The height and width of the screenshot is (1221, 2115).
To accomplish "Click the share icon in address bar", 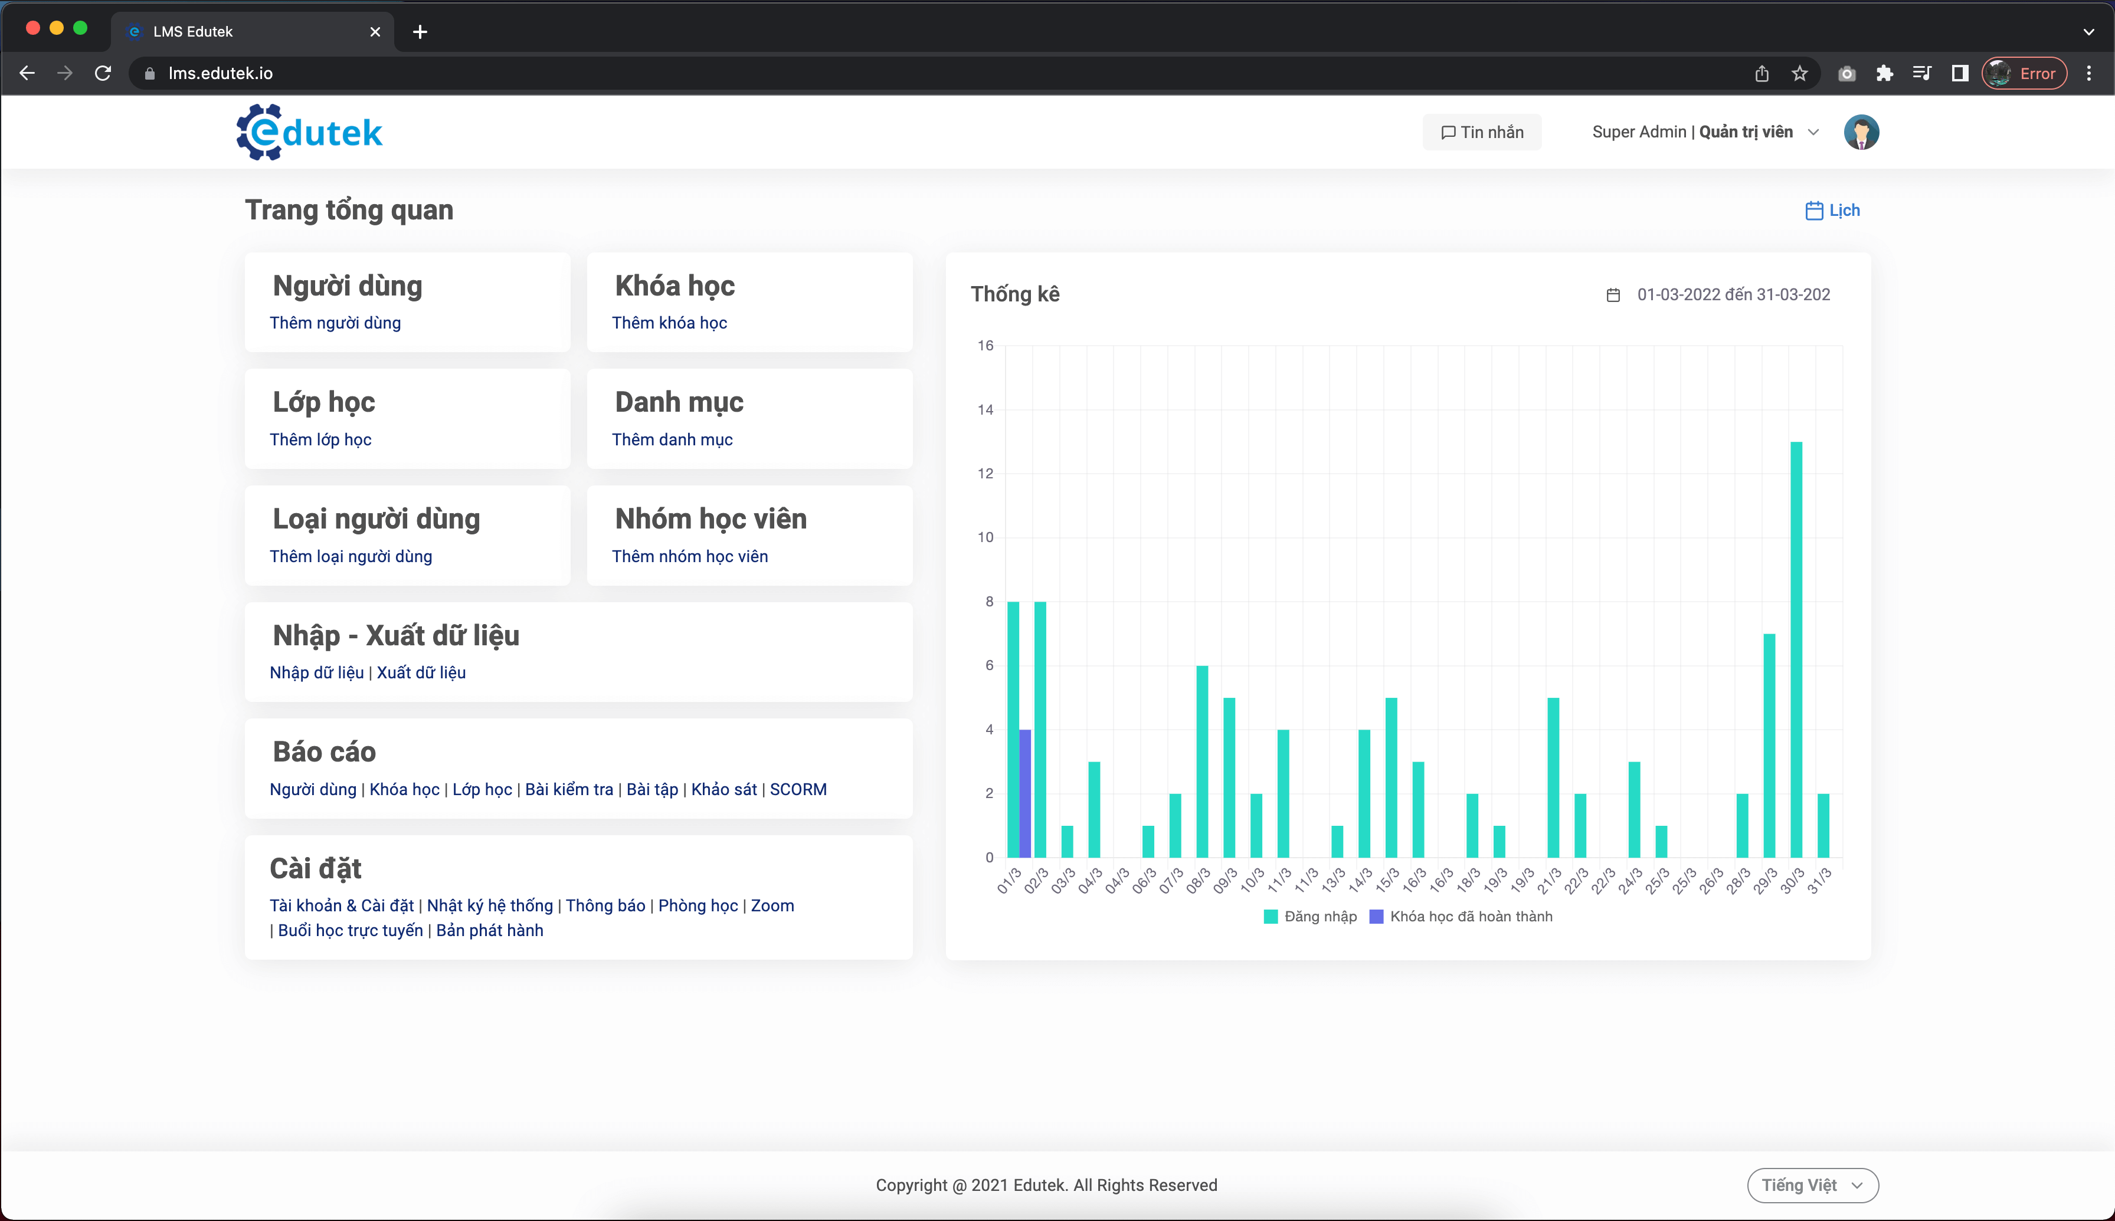I will pyautogui.click(x=1761, y=74).
